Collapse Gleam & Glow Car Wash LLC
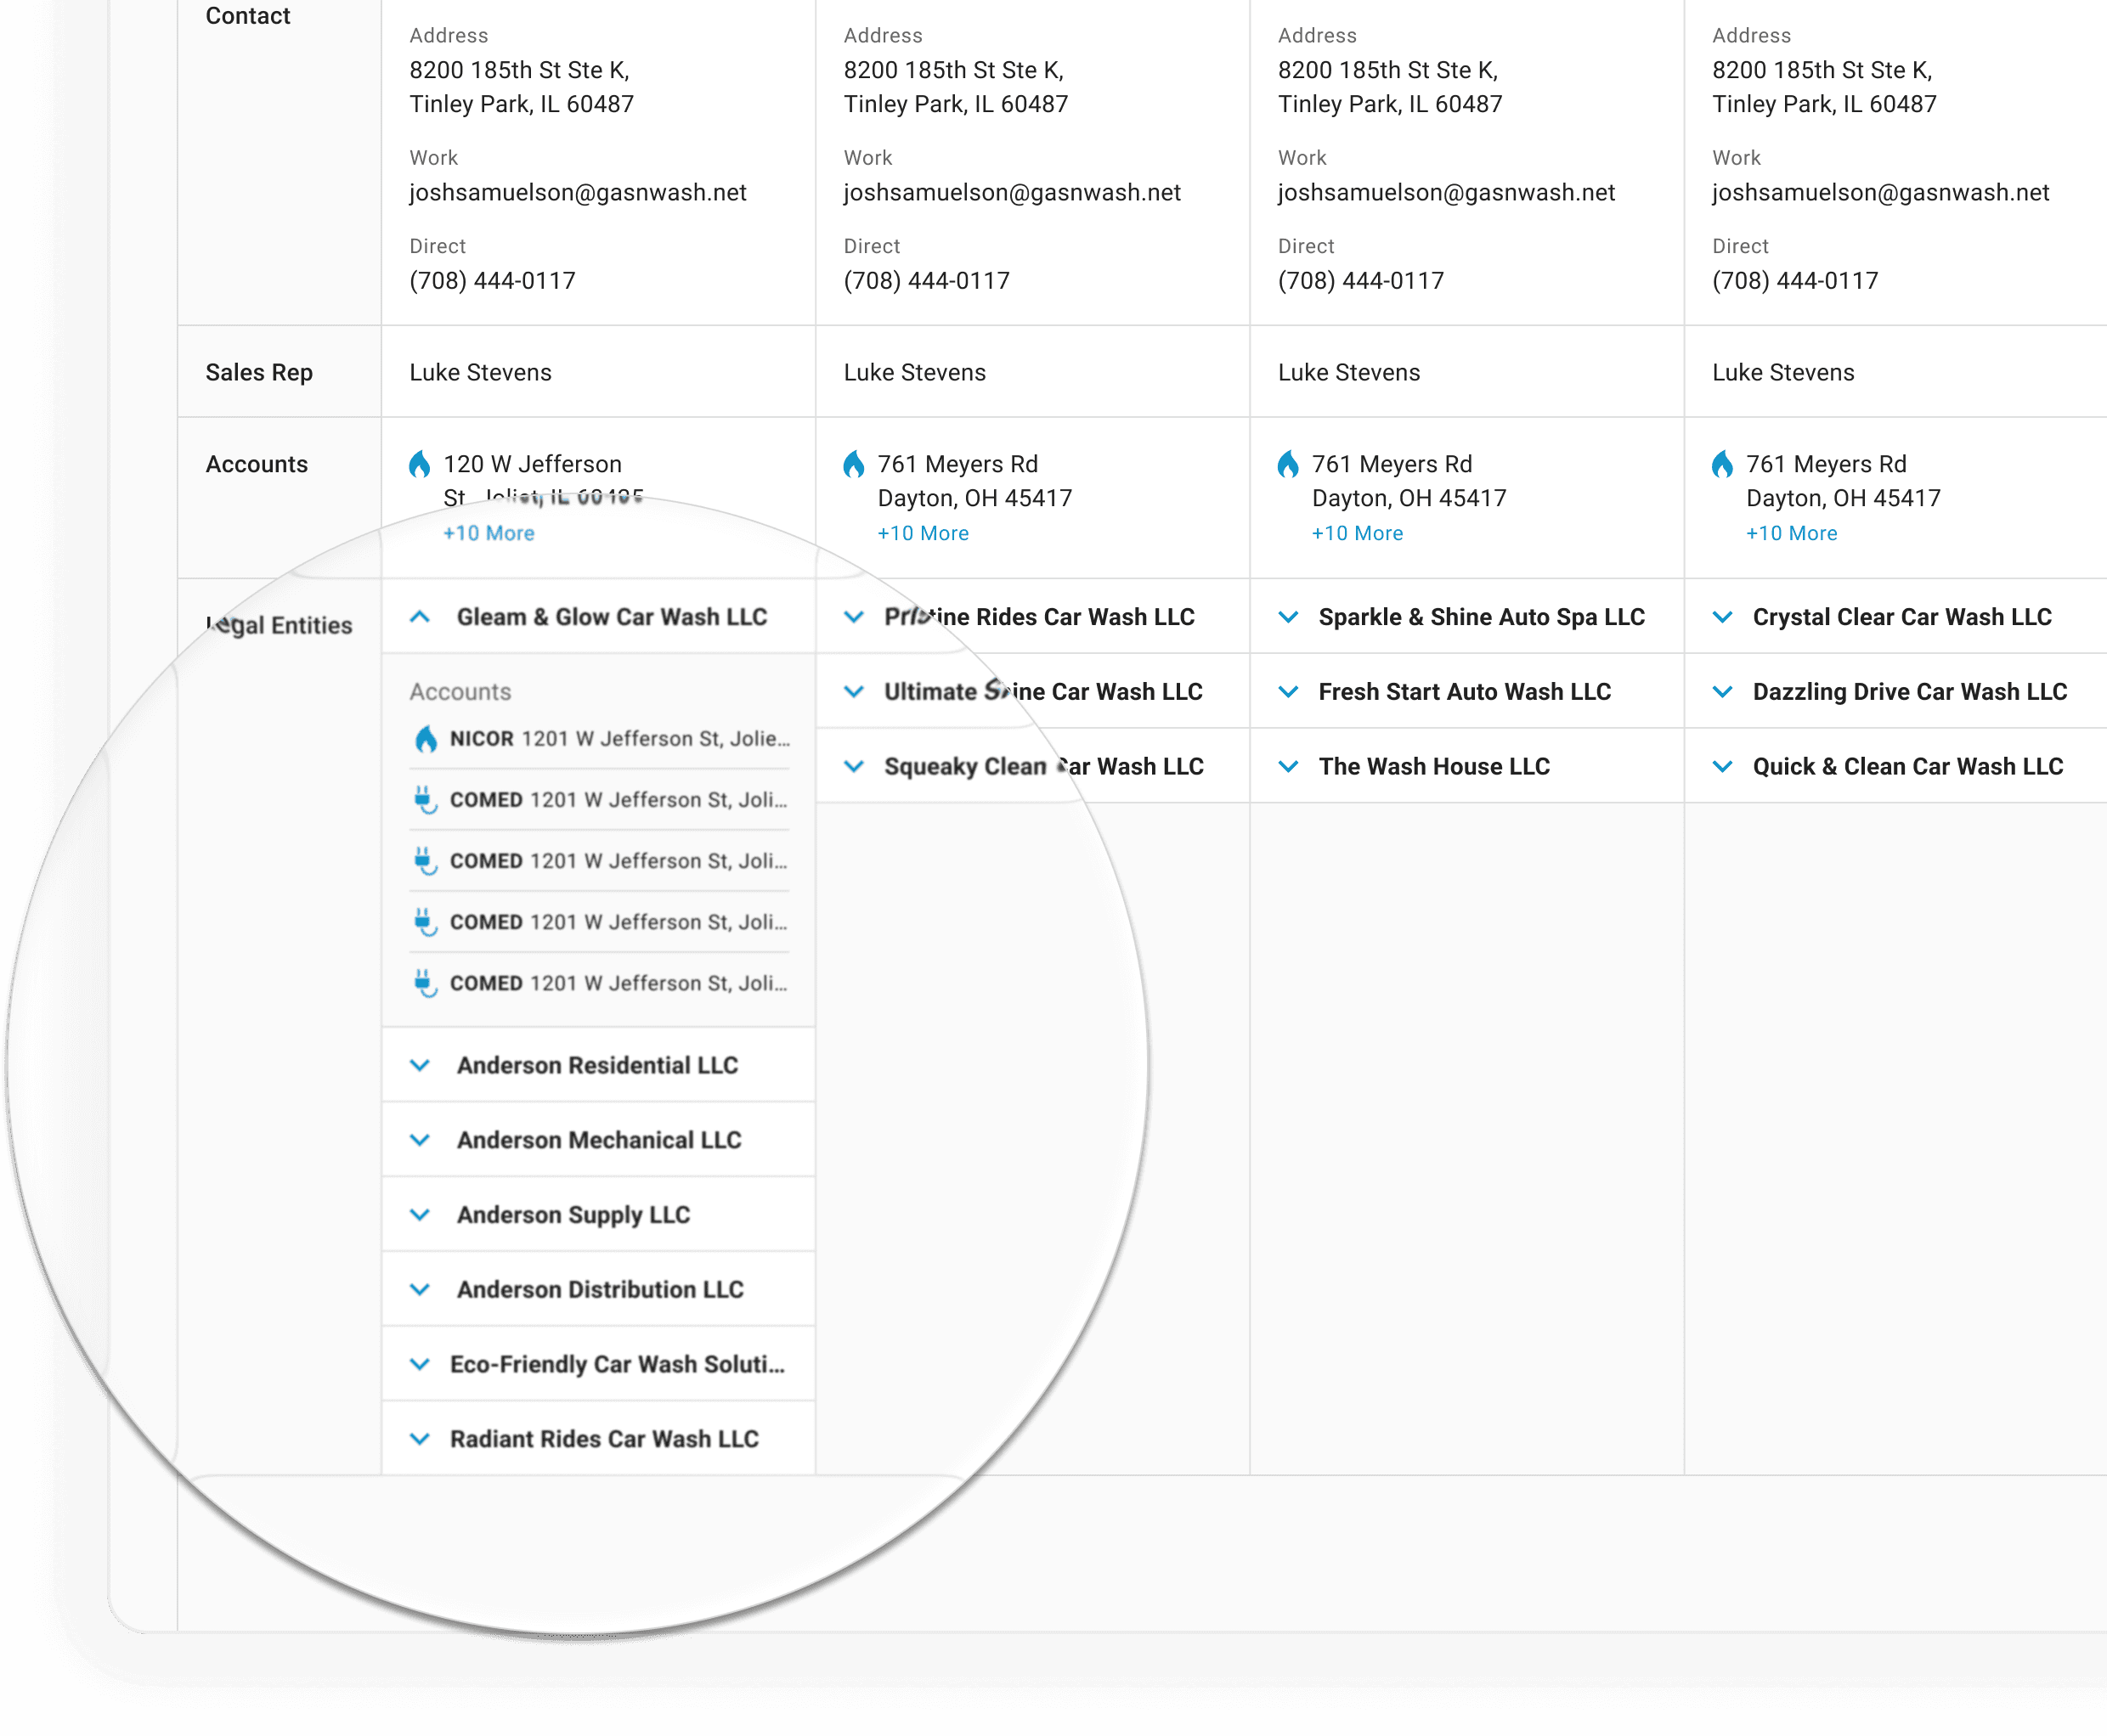This screenshot has width=2107, height=1736. [x=421, y=617]
